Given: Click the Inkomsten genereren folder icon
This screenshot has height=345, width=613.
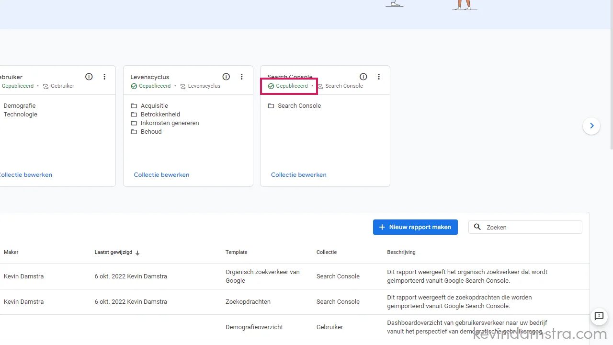Looking at the screenshot, I should [134, 123].
